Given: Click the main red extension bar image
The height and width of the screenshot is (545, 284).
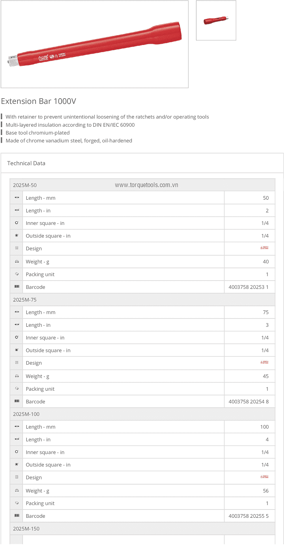Looking at the screenshot, I should click(x=95, y=44).
